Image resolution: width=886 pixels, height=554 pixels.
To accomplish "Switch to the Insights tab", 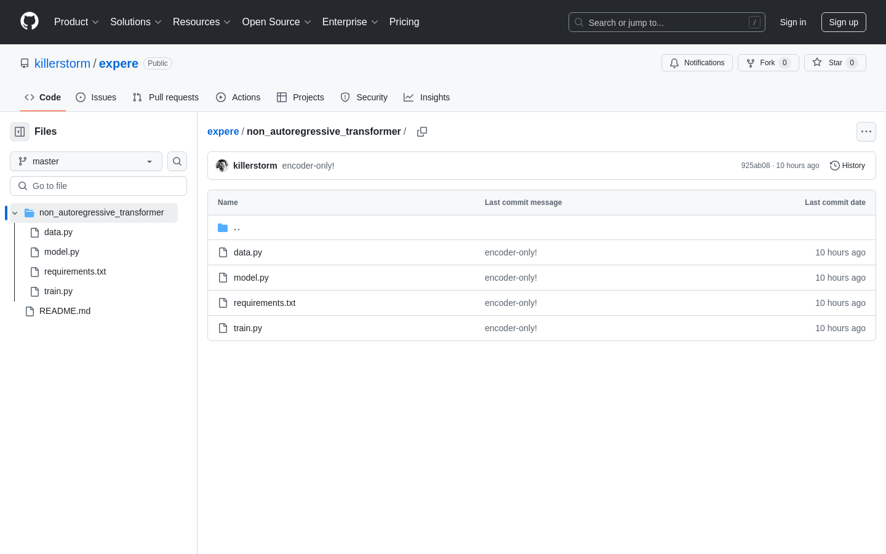I will [x=427, y=97].
